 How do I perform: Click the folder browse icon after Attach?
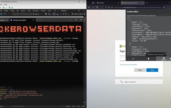[46, 14]
